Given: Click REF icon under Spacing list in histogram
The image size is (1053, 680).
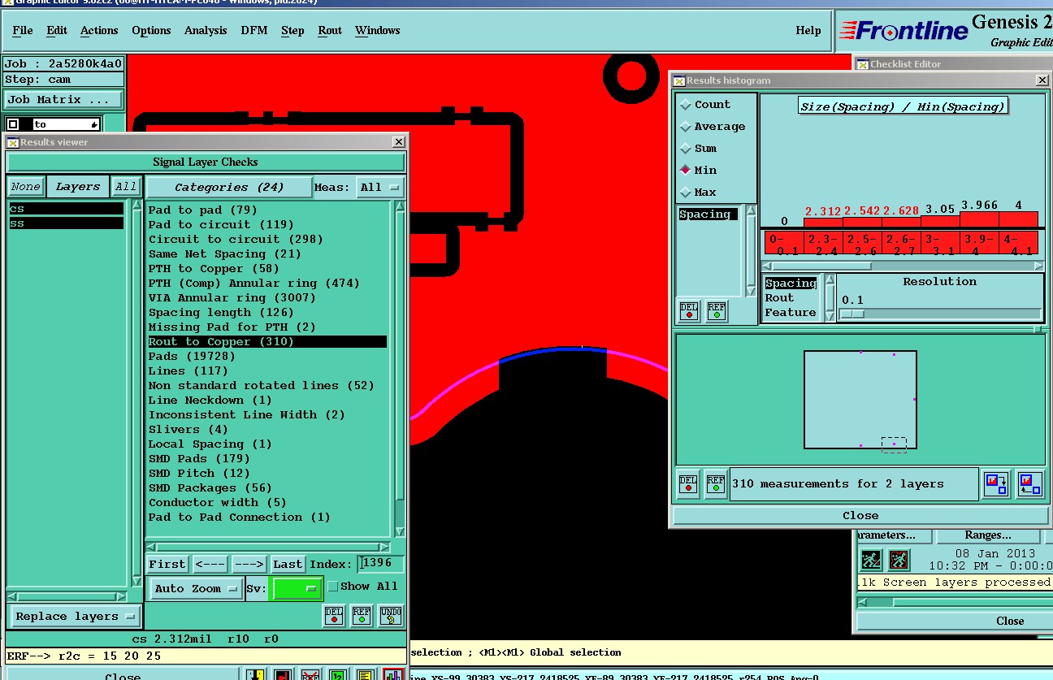Looking at the screenshot, I should tap(717, 311).
